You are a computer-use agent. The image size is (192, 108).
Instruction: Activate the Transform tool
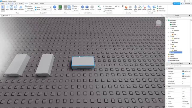point(21,8)
